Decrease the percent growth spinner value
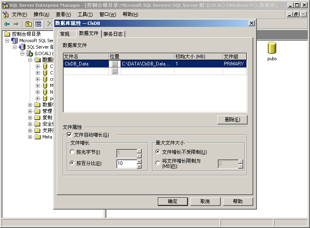 tap(139, 166)
